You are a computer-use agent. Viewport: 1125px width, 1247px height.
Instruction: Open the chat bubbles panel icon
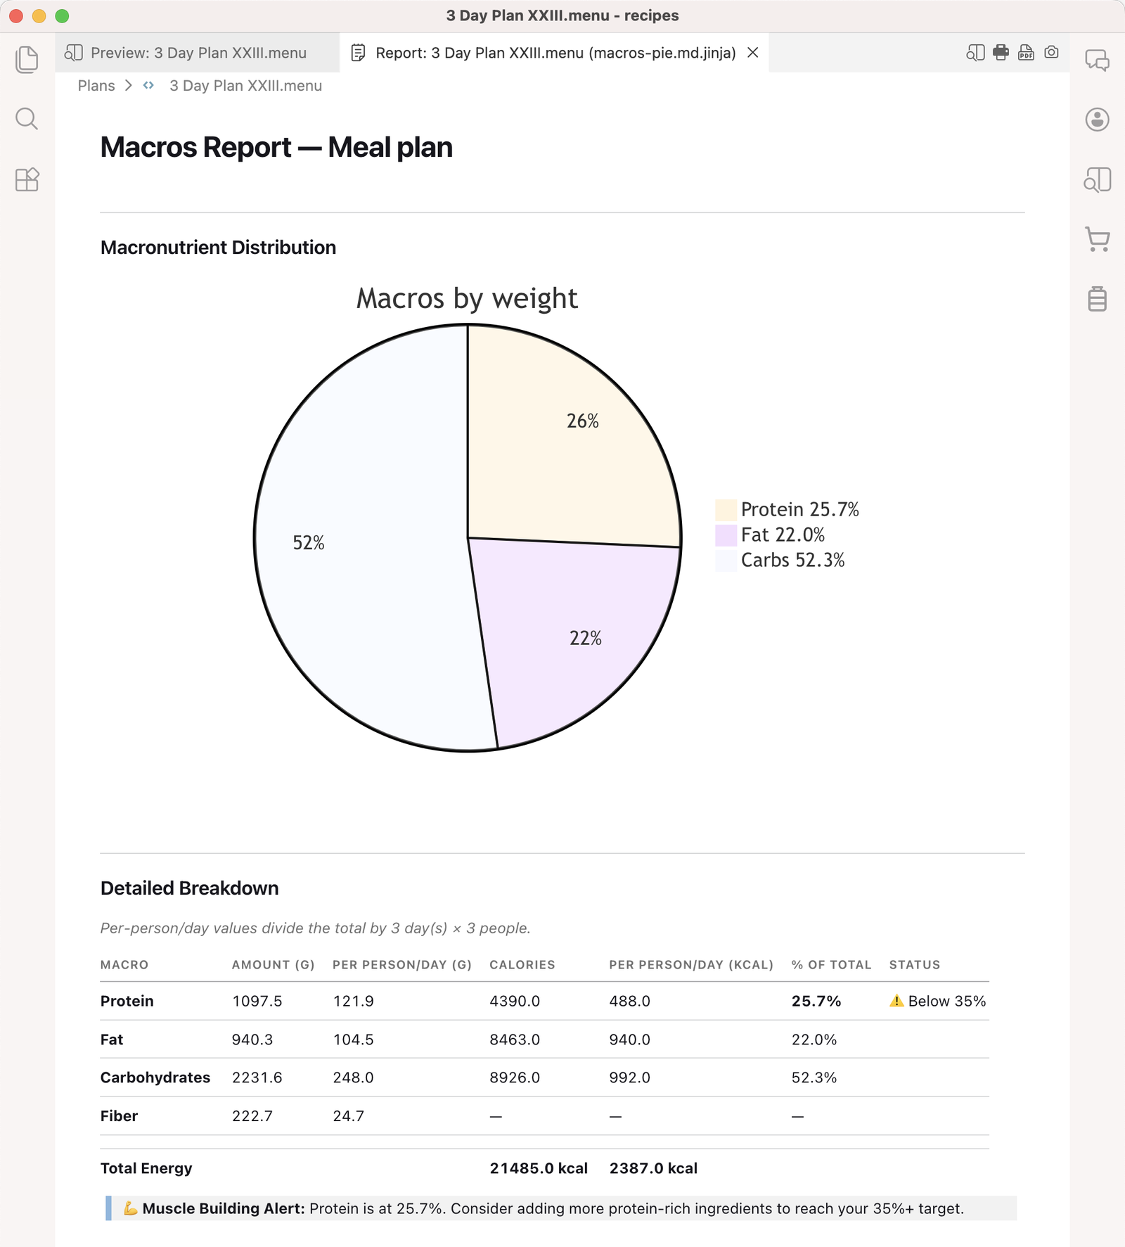point(1097,60)
